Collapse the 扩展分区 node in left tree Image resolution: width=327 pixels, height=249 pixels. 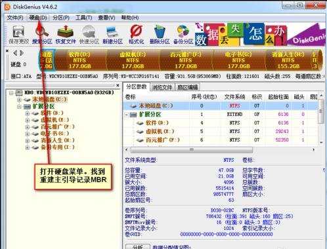click(x=19, y=107)
